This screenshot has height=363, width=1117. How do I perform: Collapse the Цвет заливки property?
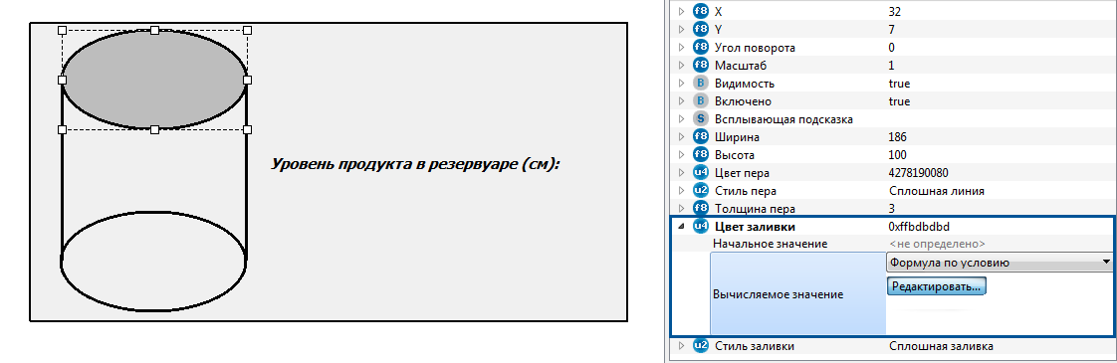pos(681,227)
